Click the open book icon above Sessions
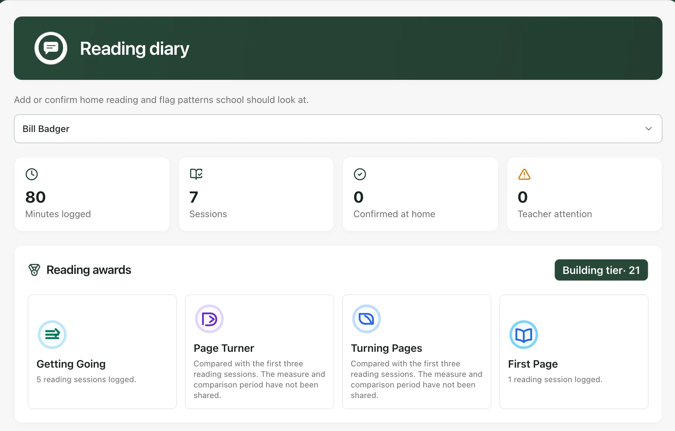Image resolution: width=675 pixels, height=431 pixels. coord(196,174)
